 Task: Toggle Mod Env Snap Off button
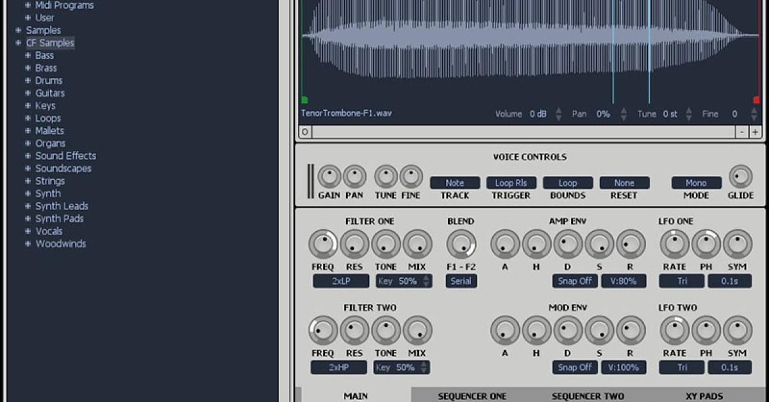coord(575,367)
